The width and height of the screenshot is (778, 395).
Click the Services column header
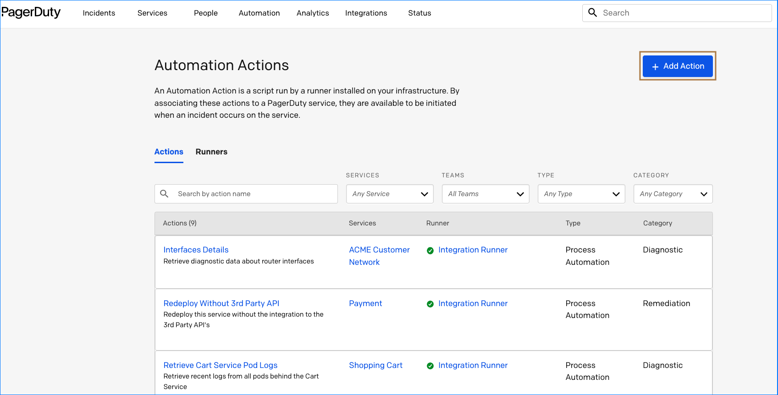[x=362, y=223]
